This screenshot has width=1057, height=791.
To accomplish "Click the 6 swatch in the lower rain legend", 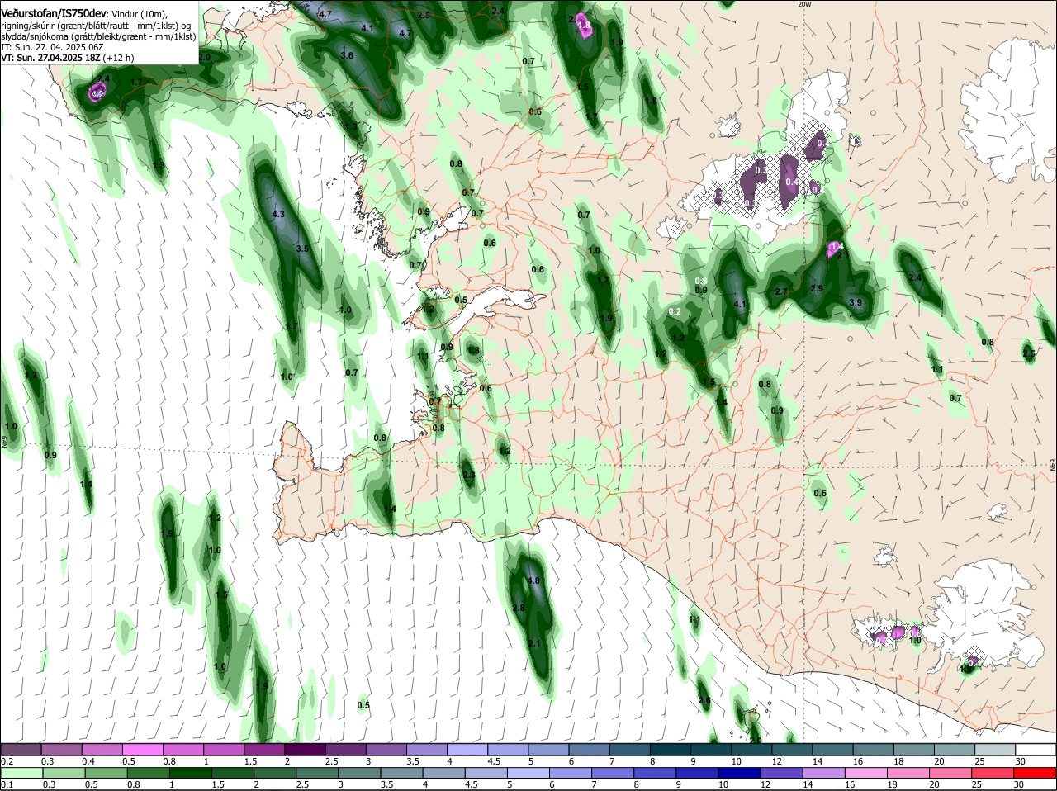I will click(569, 773).
